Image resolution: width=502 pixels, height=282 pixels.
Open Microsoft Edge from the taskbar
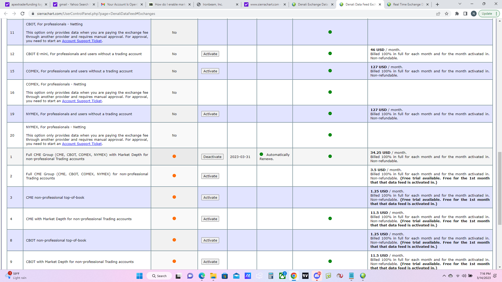(202, 276)
